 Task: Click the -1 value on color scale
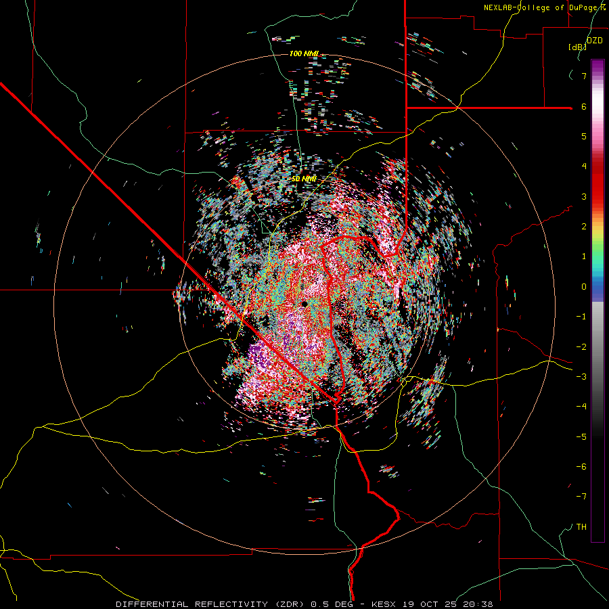click(x=581, y=317)
